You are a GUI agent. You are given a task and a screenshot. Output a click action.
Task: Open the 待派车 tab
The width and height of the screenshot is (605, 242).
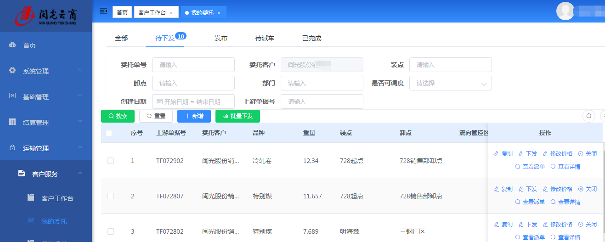click(265, 39)
